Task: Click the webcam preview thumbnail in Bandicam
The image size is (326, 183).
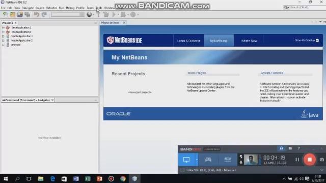Action: click(x=251, y=160)
